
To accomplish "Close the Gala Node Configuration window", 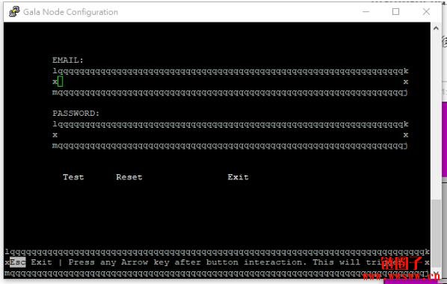I will point(426,12).
